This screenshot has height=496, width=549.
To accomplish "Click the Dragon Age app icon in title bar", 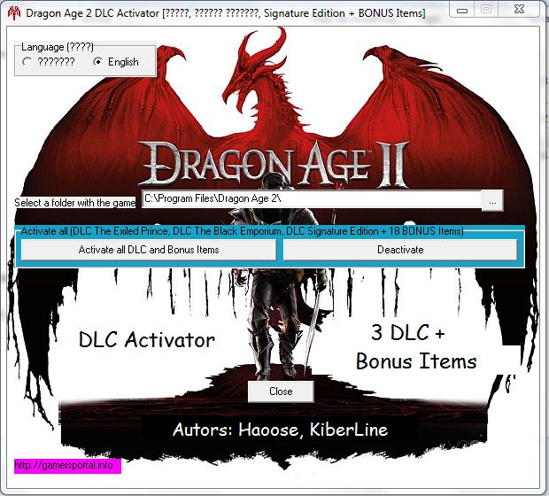I will click(x=14, y=12).
